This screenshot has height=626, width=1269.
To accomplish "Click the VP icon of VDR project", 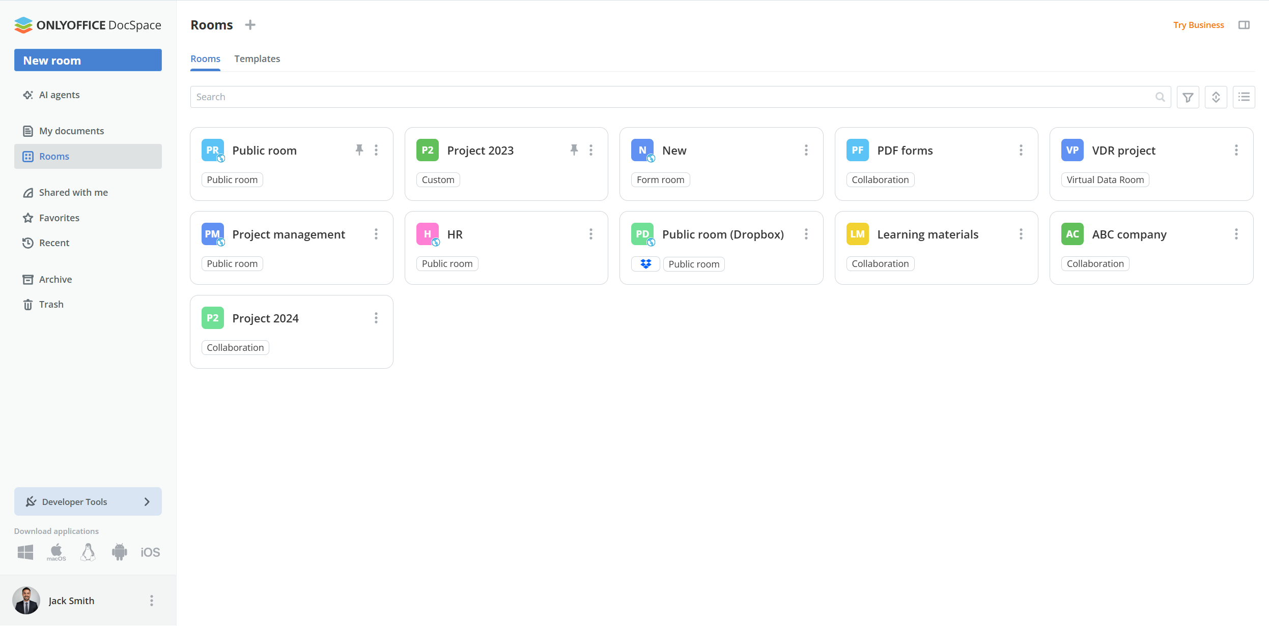I will tap(1073, 150).
